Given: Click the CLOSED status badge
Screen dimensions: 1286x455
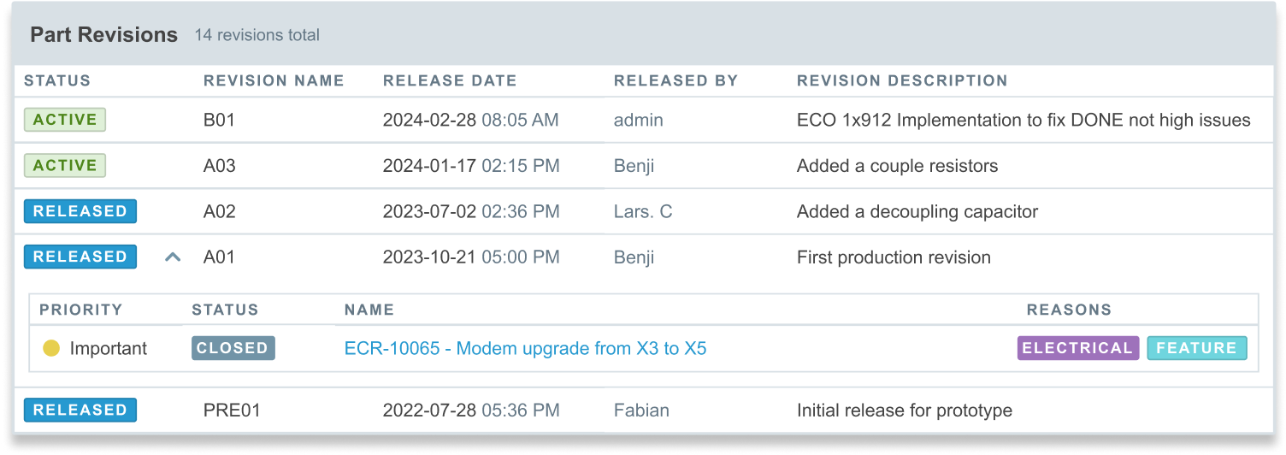Looking at the screenshot, I should 233,348.
